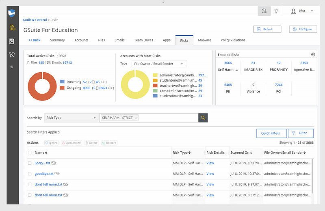Screen dimensions: 325x211
Task: Open the Search by Risk Type dropdown
Action: pyautogui.click(x=71, y=118)
